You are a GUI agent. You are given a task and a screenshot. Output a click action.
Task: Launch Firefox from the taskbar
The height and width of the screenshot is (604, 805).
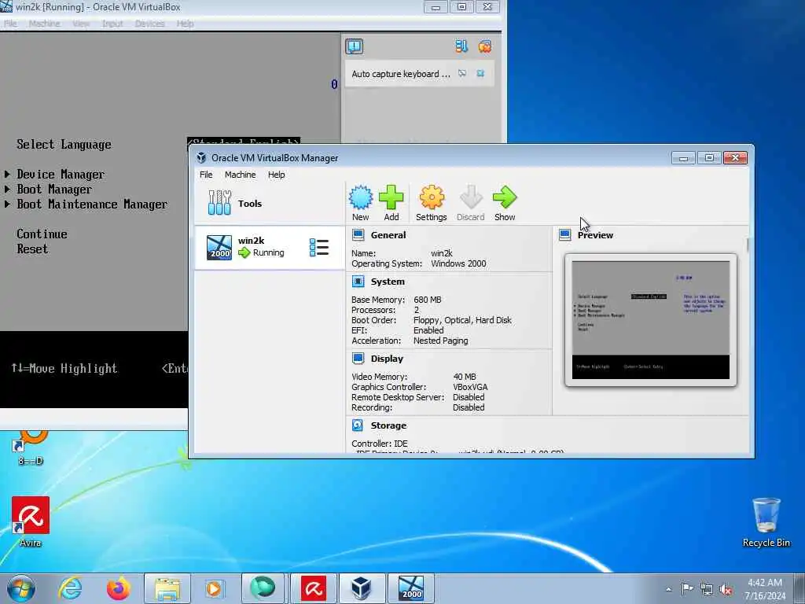(118, 588)
